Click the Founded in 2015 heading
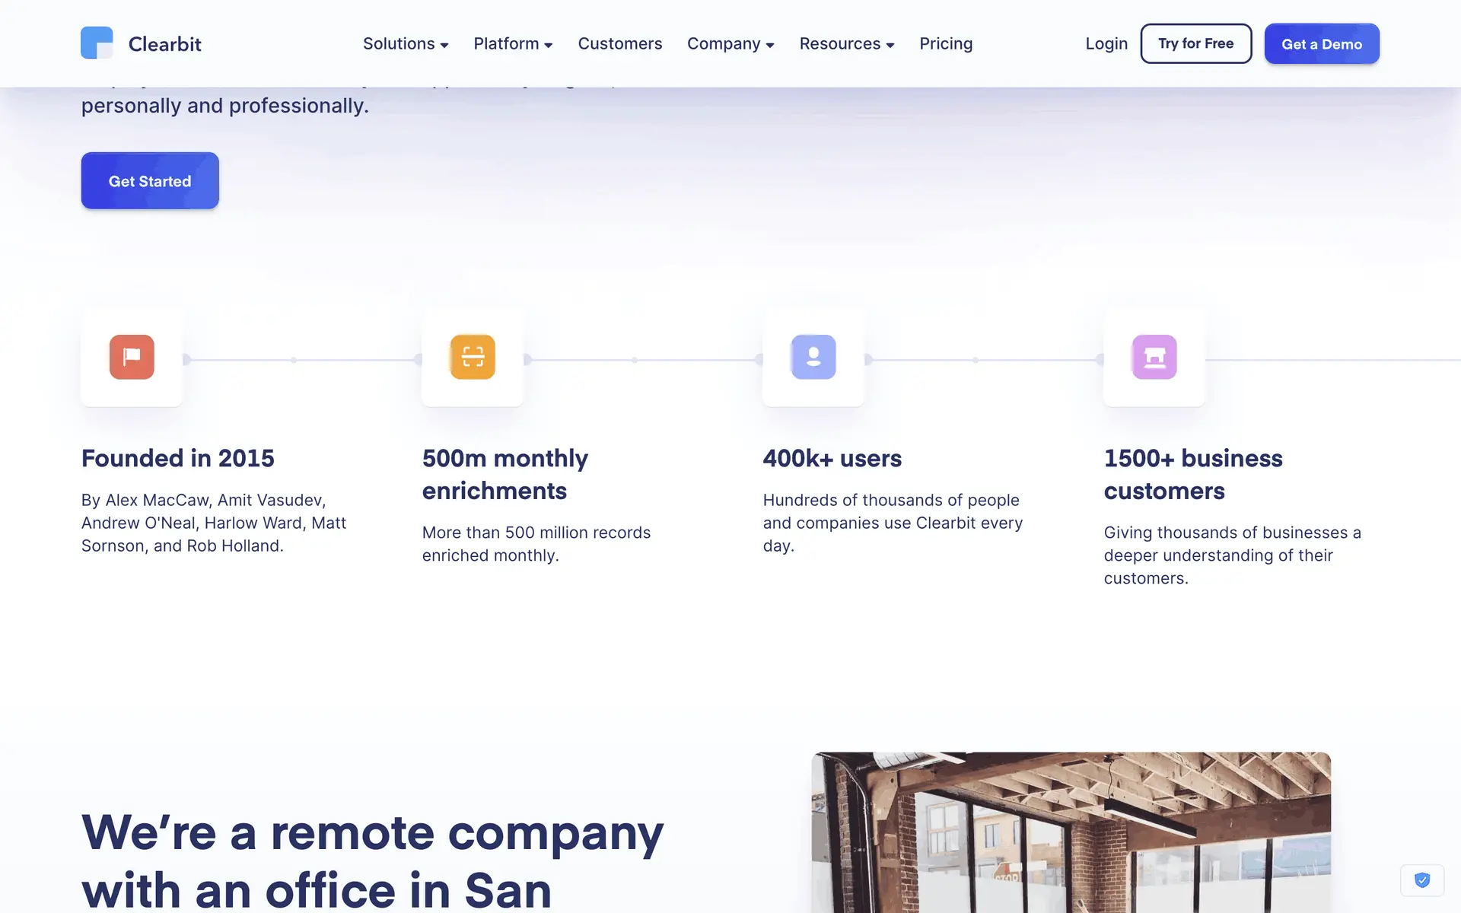This screenshot has width=1461, height=913. (177, 458)
